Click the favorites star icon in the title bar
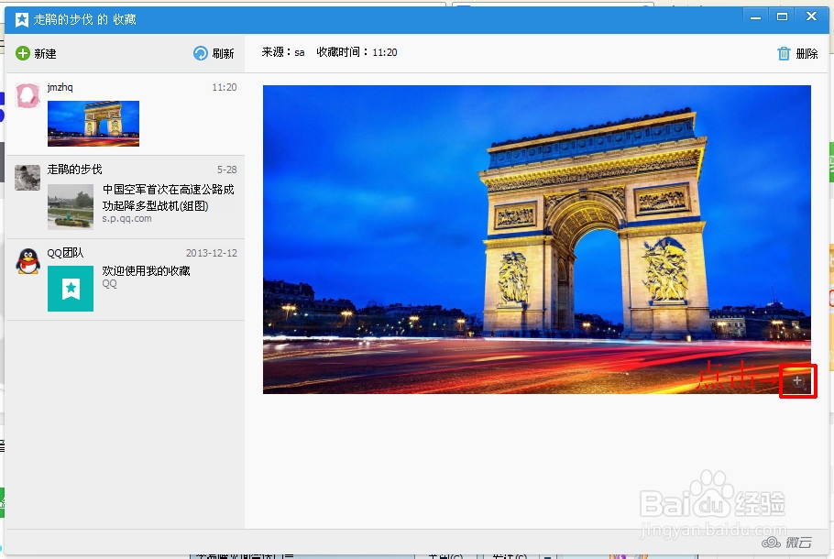This screenshot has width=834, height=559. (21, 18)
